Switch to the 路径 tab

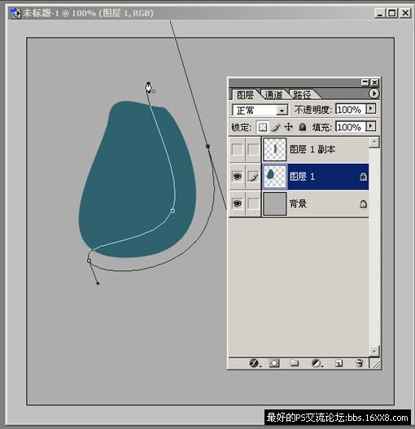(302, 94)
